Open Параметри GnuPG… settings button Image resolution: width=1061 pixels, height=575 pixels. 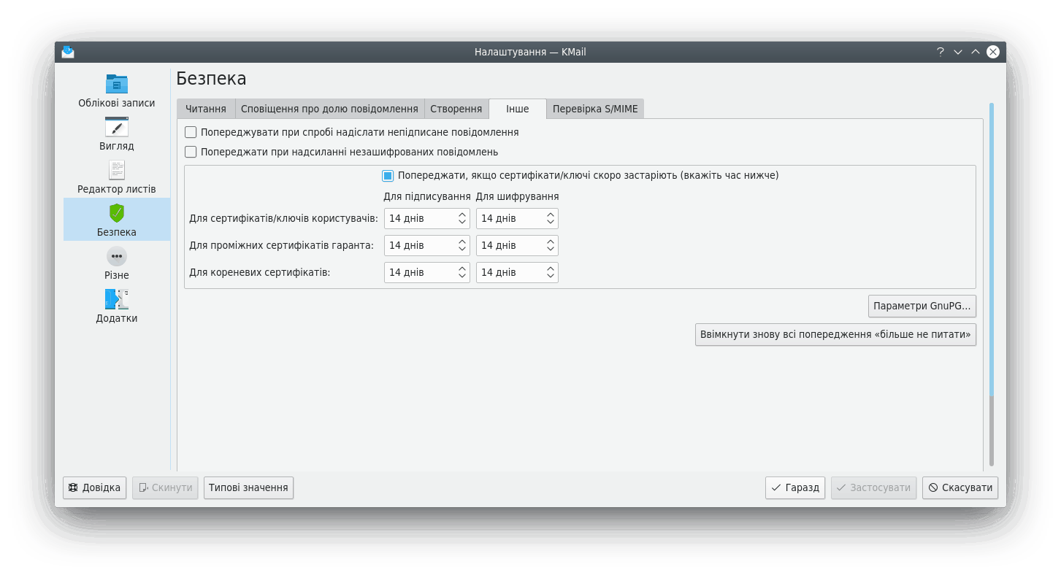[922, 306]
